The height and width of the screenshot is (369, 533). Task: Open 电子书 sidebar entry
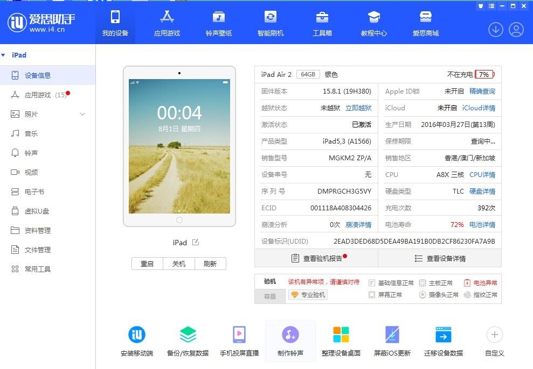coord(47,191)
